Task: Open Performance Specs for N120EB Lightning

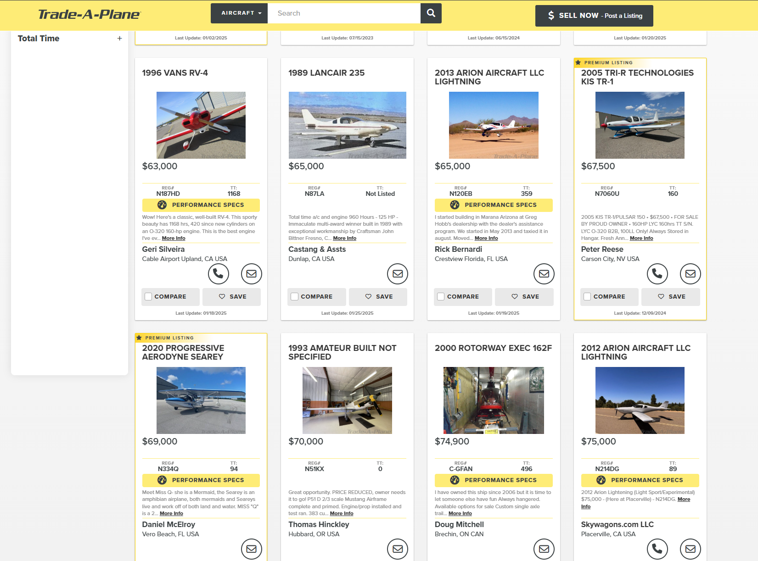Action: (x=494, y=205)
